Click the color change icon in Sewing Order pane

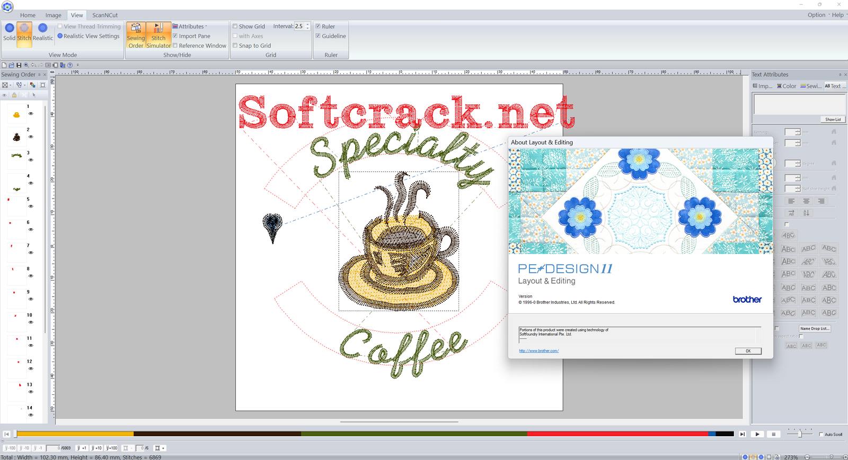32,85
